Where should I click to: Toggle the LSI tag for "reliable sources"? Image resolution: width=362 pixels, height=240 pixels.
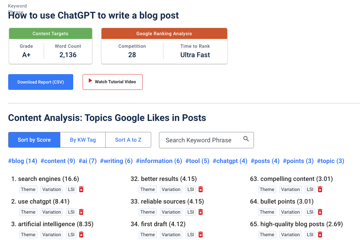pos(190,212)
